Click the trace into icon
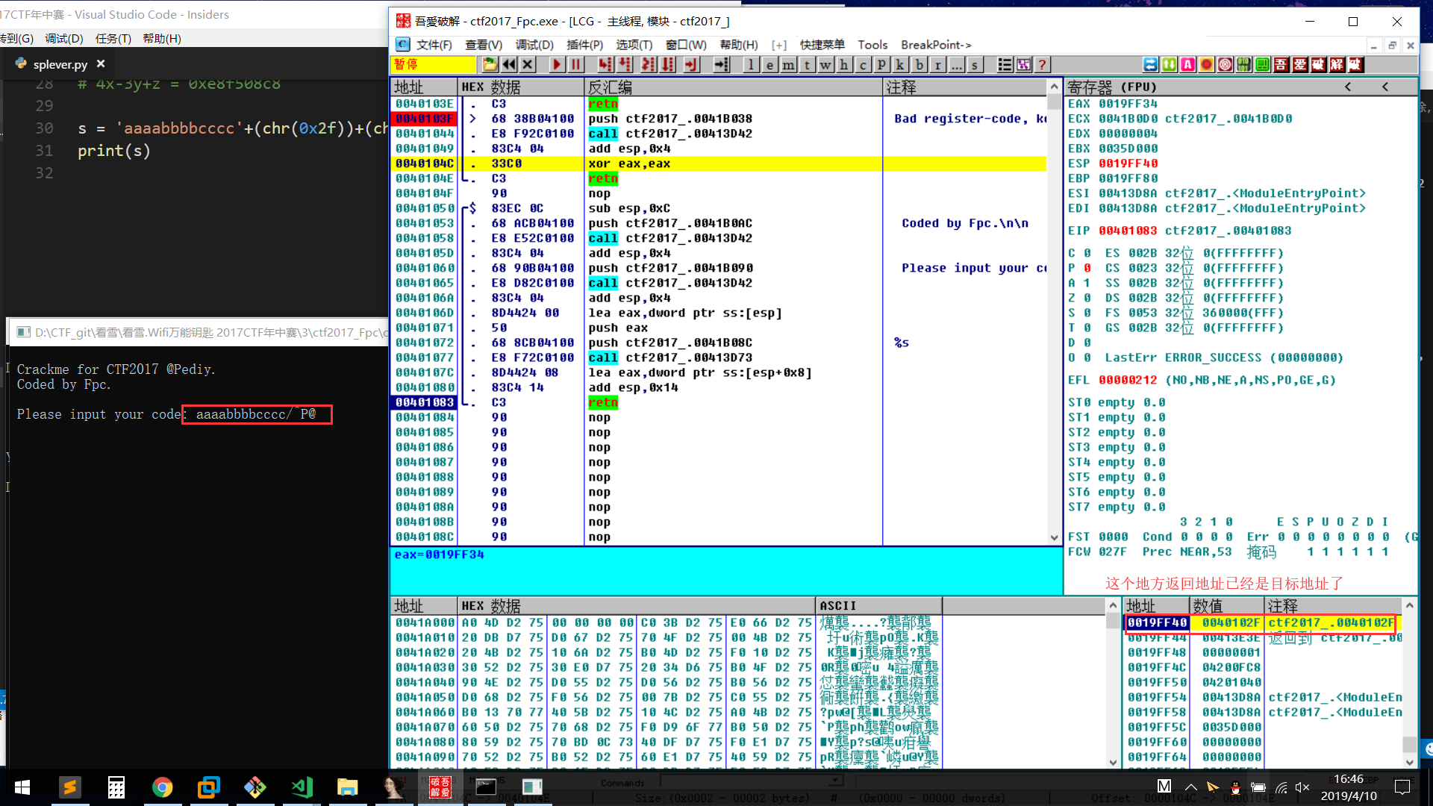The height and width of the screenshot is (806, 1433). point(649,65)
